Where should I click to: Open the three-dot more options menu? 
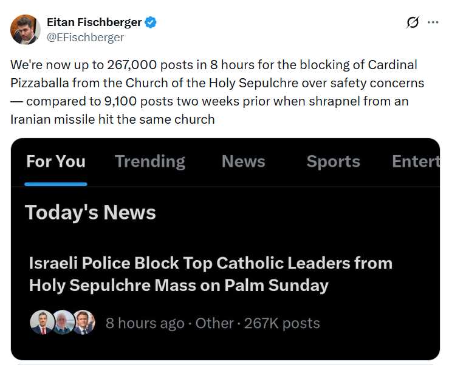(x=433, y=22)
